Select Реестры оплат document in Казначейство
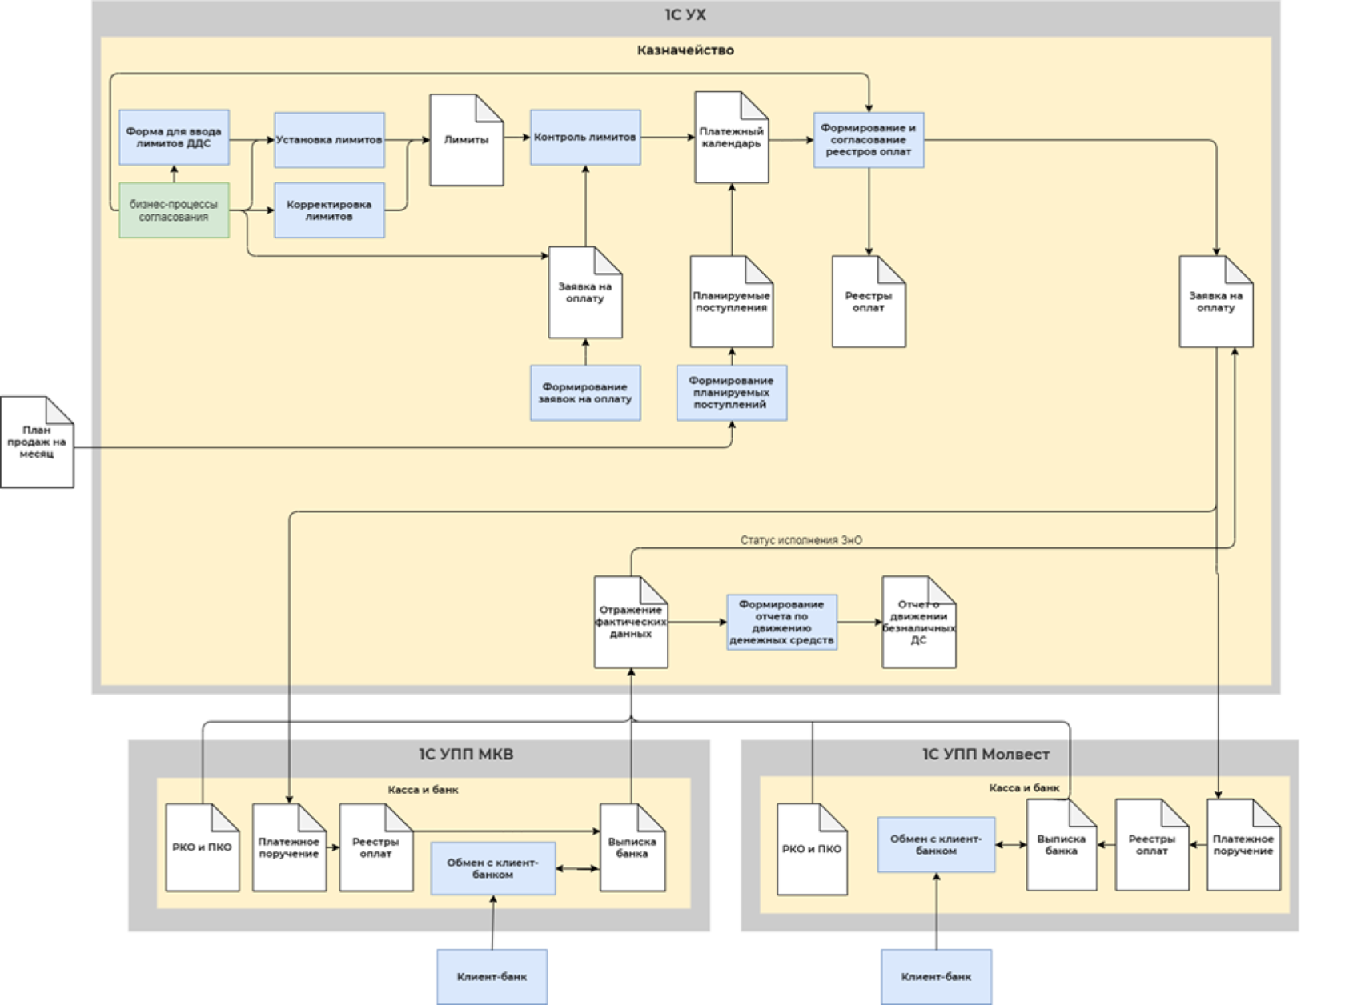Image resolution: width=1345 pixels, height=1005 pixels. tap(869, 302)
